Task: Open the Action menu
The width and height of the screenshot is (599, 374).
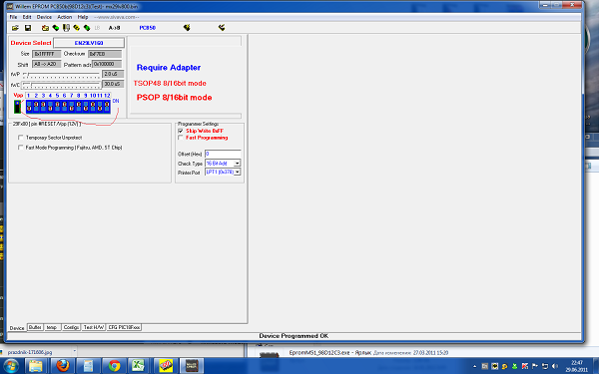Action: coord(65,17)
